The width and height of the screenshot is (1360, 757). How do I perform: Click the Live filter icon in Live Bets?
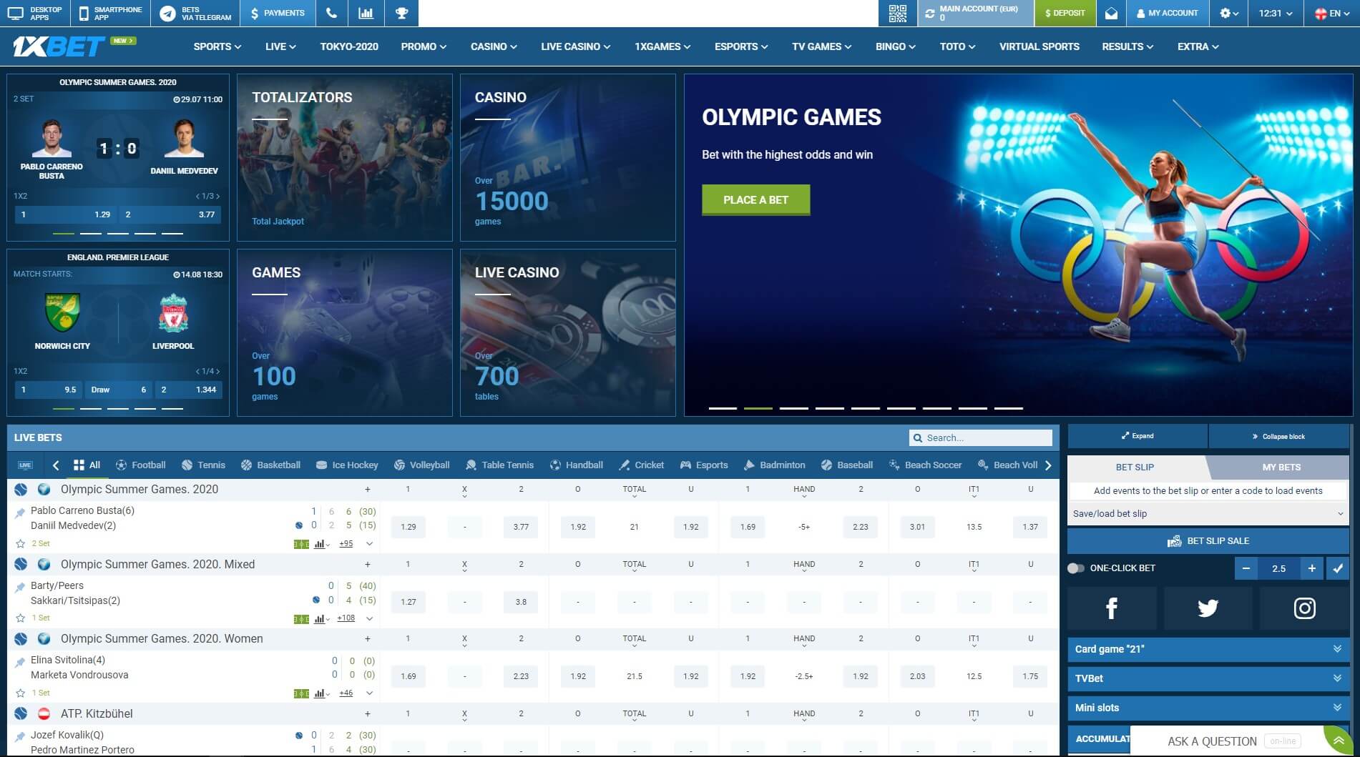(x=25, y=465)
